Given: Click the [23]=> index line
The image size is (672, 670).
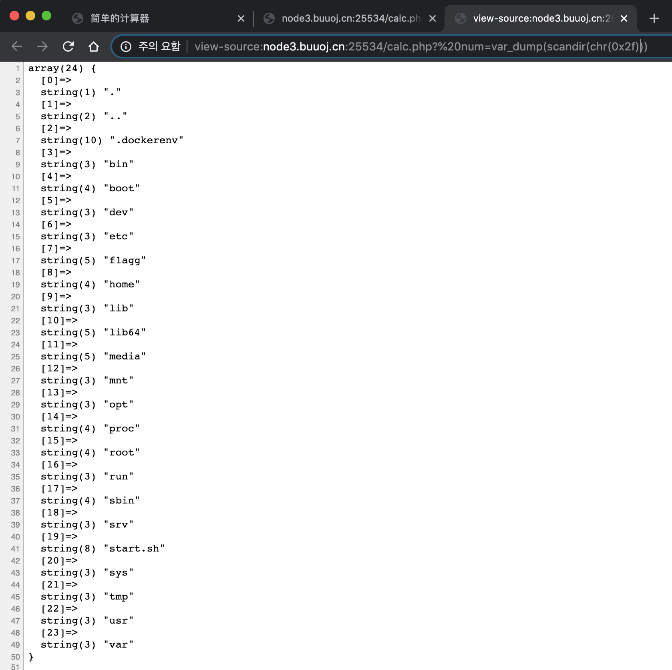Looking at the screenshot, I should pyautogui.click(x=59, y=633).
